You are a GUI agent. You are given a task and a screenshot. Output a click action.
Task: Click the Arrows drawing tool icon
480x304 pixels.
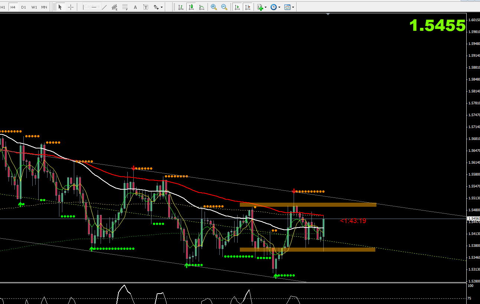coord(156,7)
